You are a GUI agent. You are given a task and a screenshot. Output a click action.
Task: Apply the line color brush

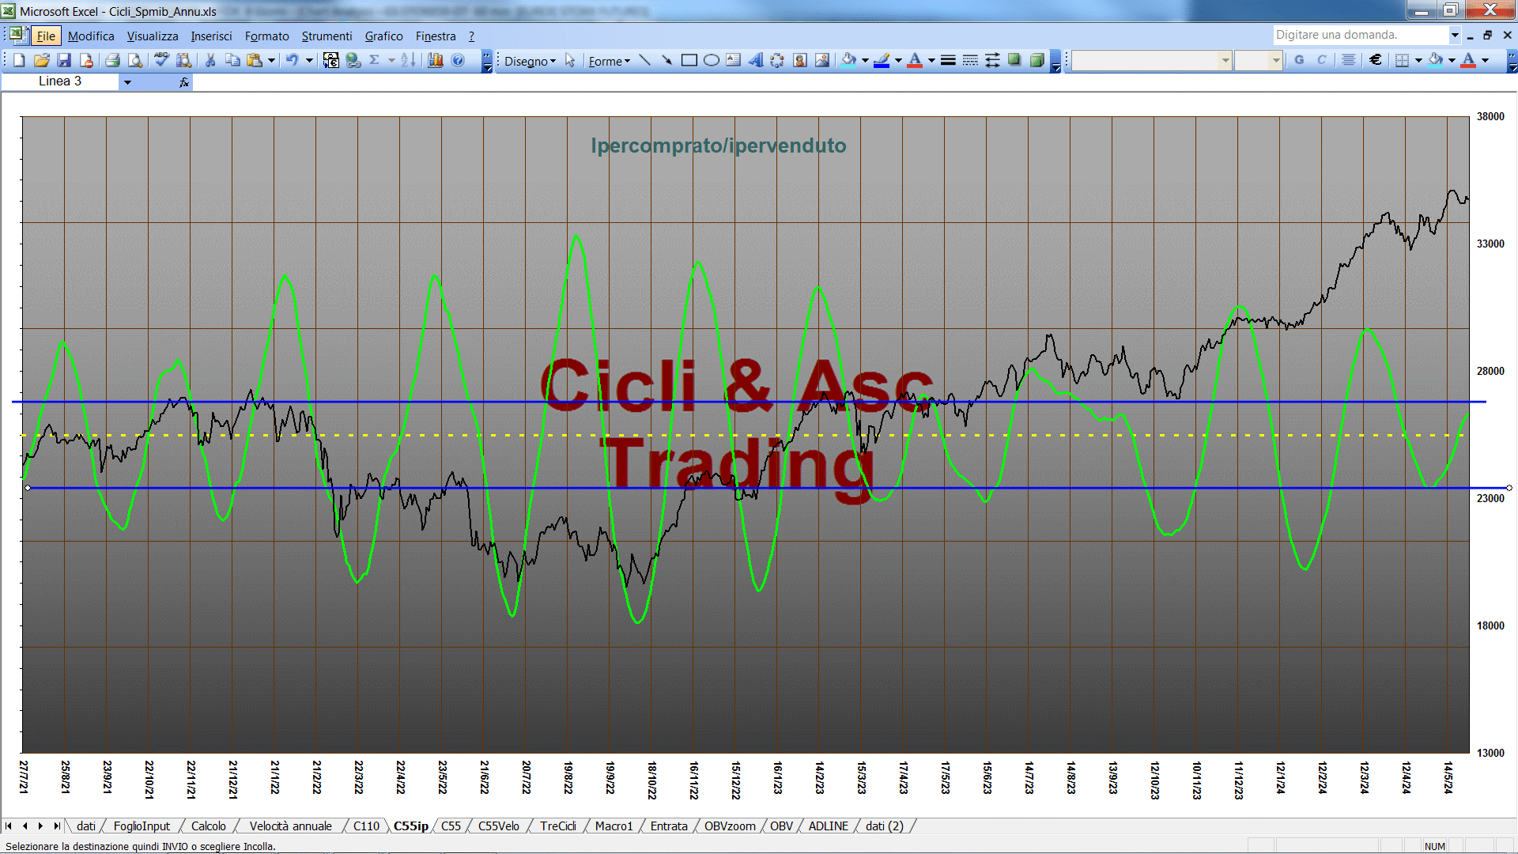pos(882,60)
